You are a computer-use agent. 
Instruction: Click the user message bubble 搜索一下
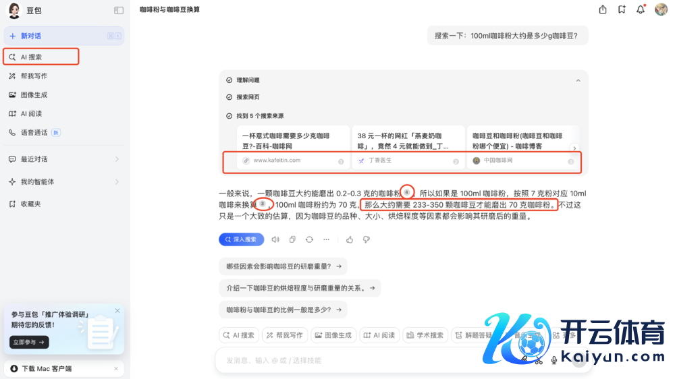[x=508, y=36]
